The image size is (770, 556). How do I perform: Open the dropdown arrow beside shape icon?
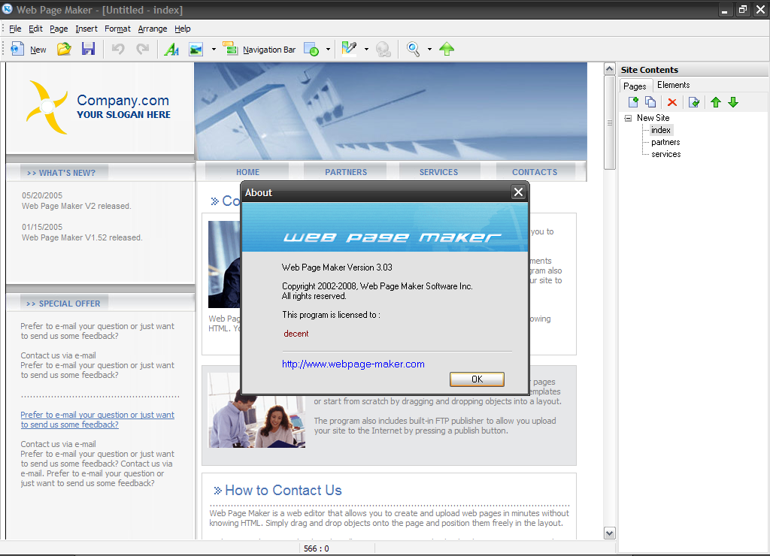pyautogui.click(x=328, y=49)
